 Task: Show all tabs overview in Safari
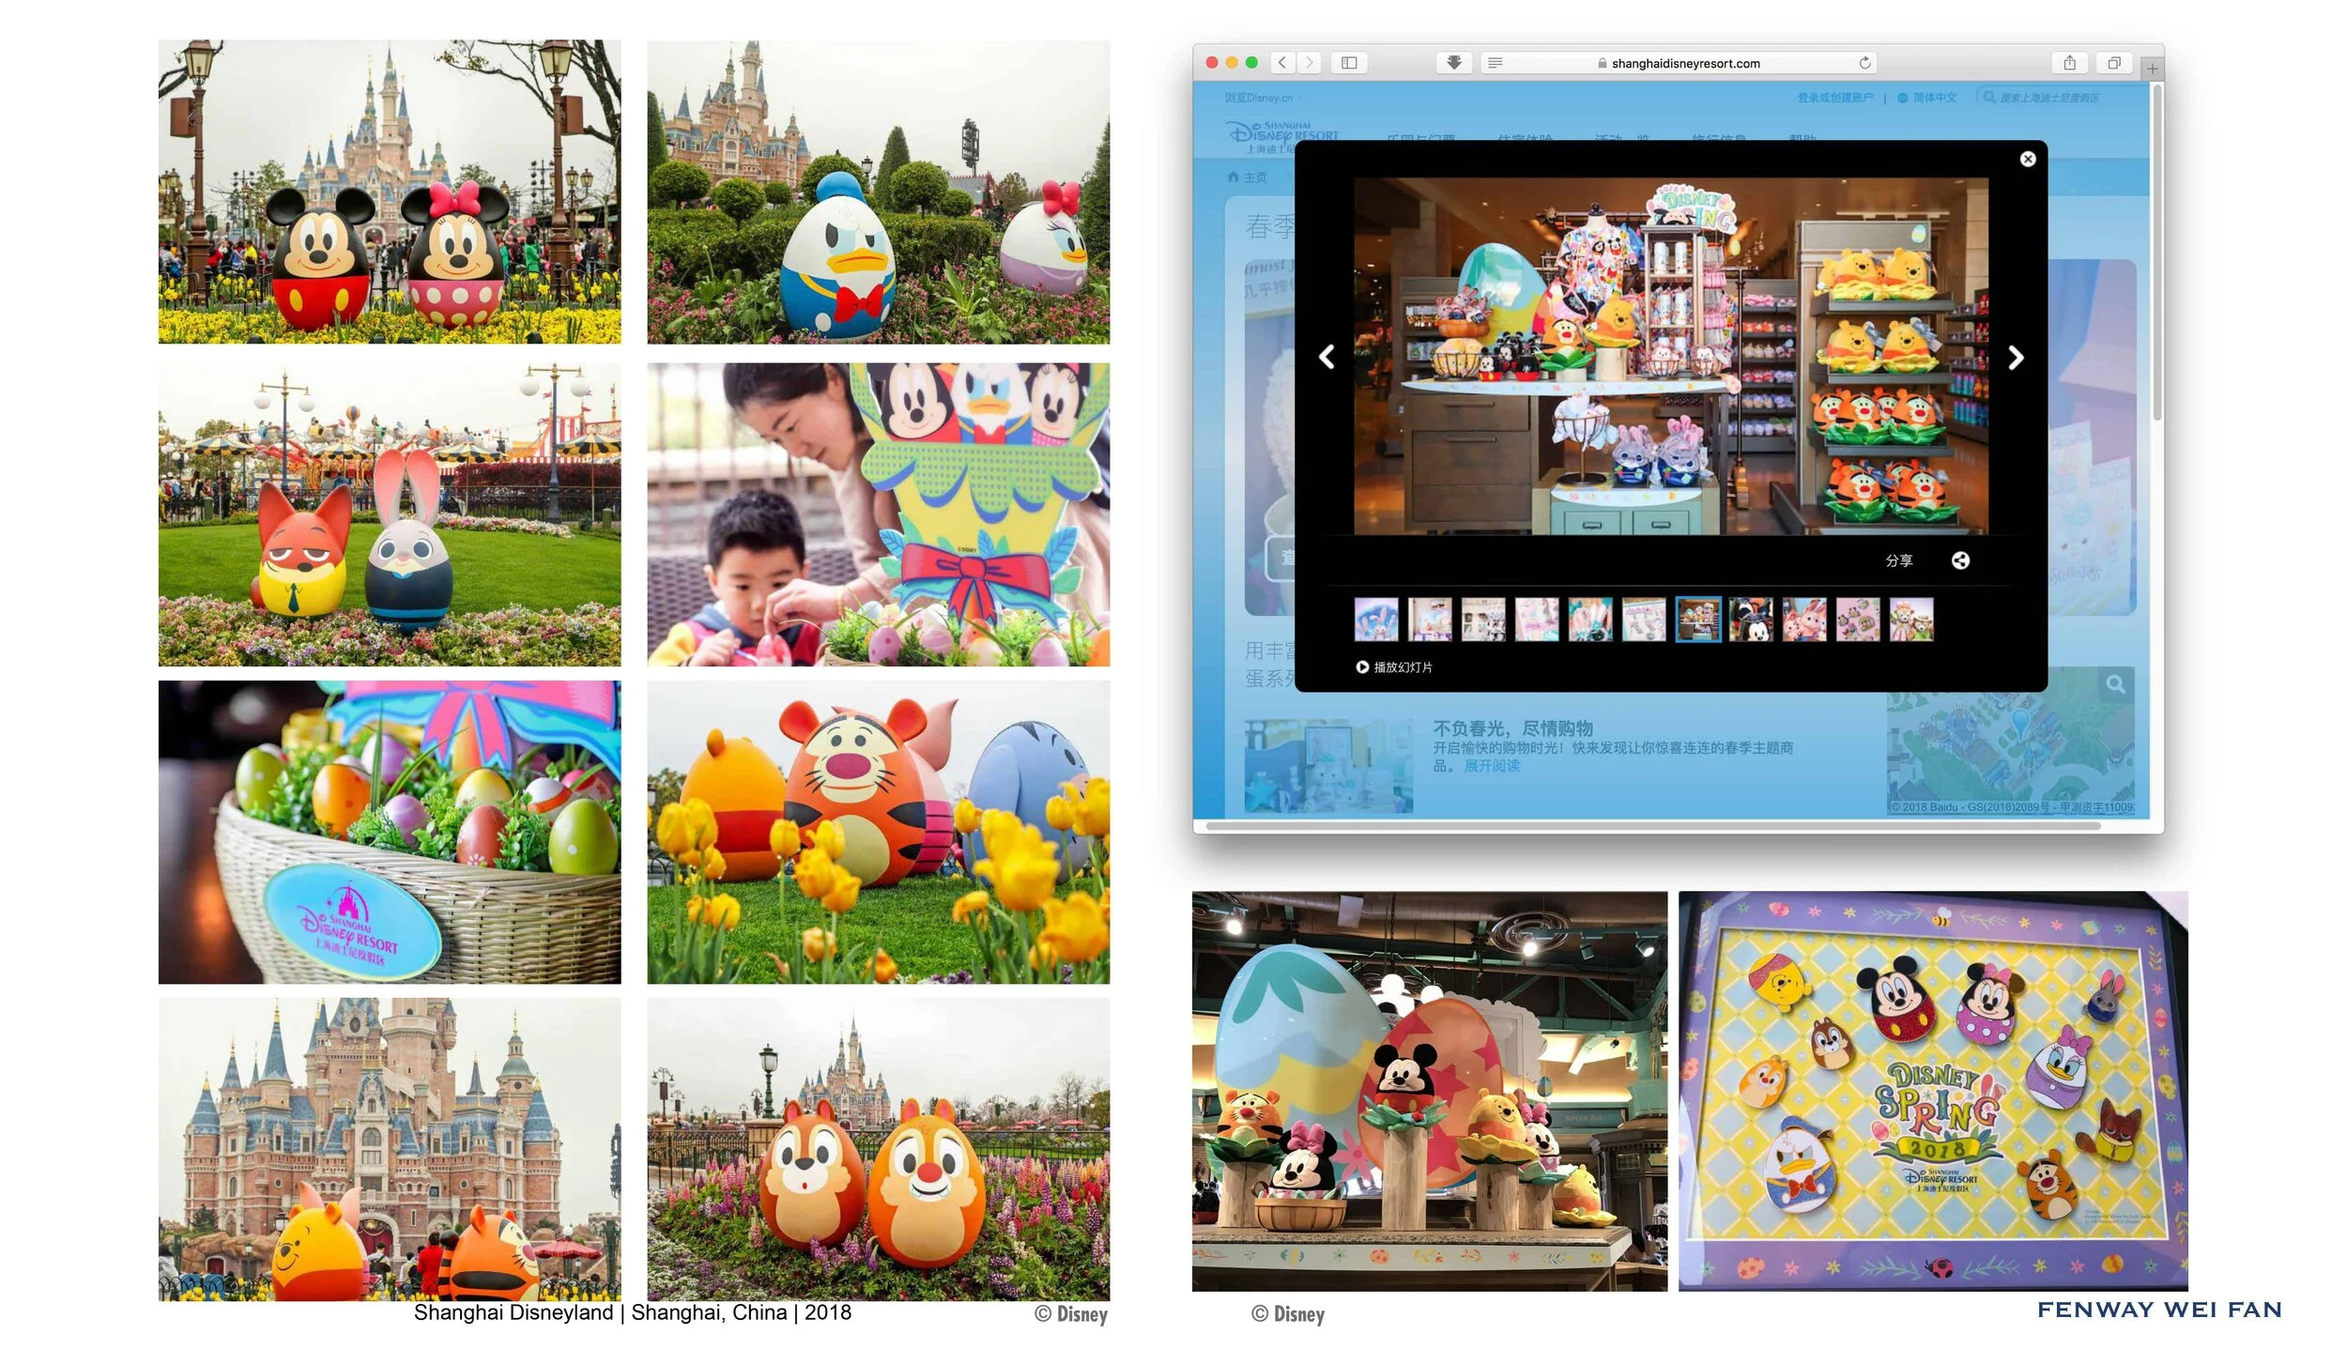click(x=2113, y=63)
